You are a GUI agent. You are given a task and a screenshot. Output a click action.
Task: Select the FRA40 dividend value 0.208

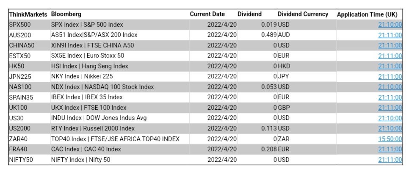pyautogui.click(x=268, y=149)
